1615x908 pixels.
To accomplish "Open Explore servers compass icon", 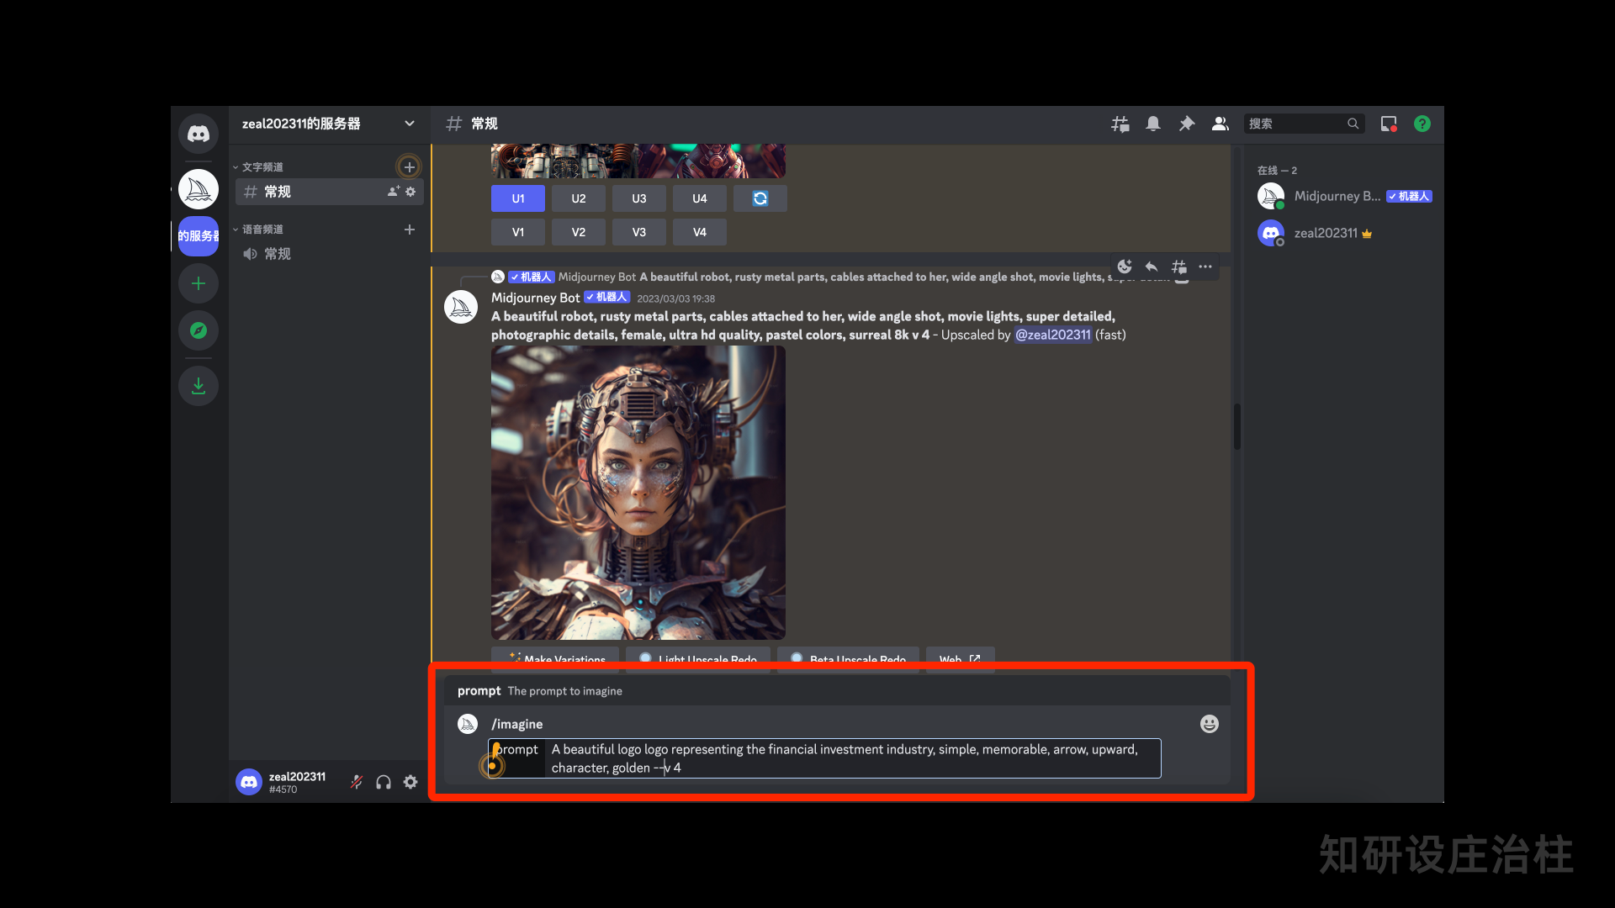I will point(199,330).
